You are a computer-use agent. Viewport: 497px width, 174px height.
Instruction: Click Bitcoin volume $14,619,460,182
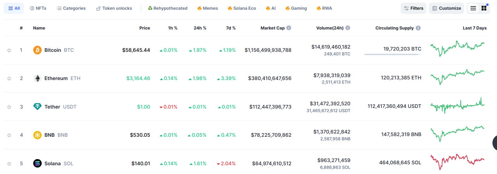[331, 47]
